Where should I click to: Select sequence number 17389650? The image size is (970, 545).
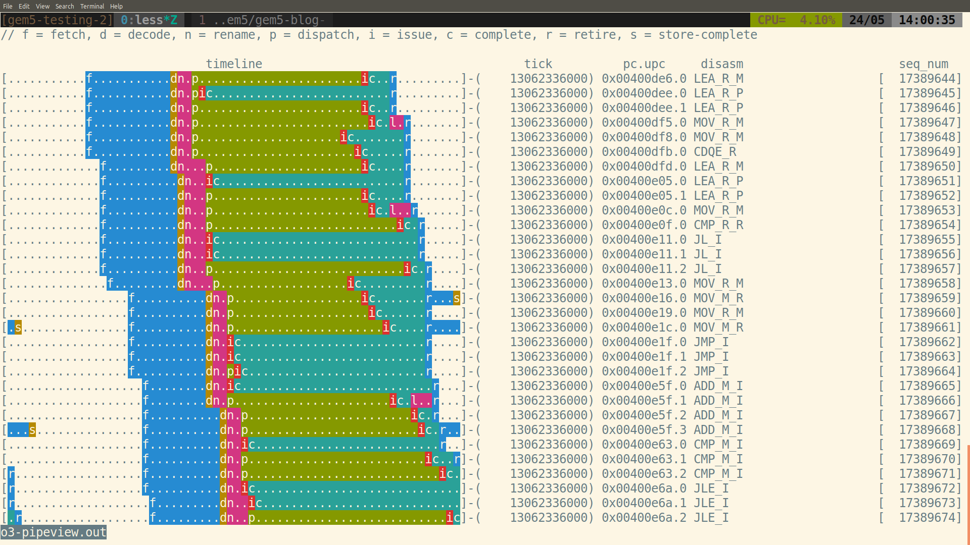927,167
